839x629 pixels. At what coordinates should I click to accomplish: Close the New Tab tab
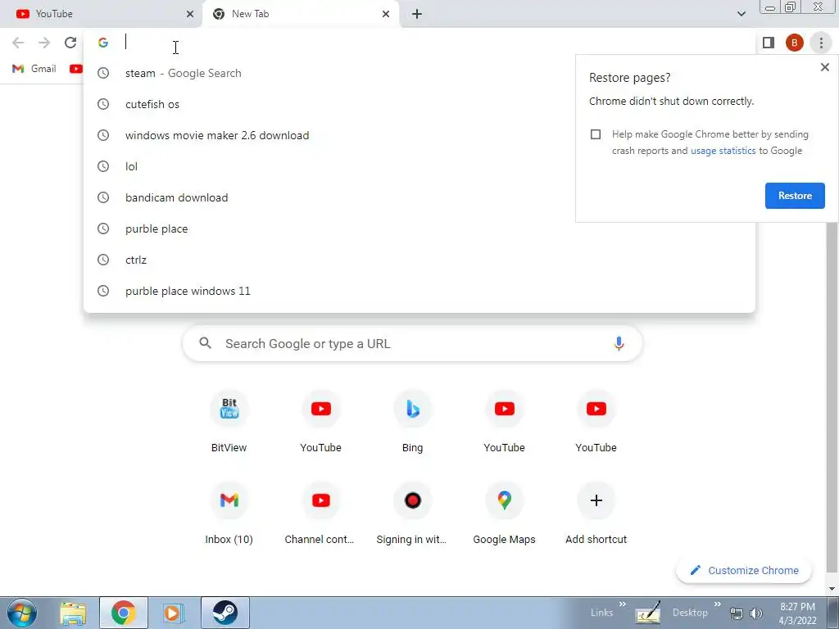[x=386, y=14]
